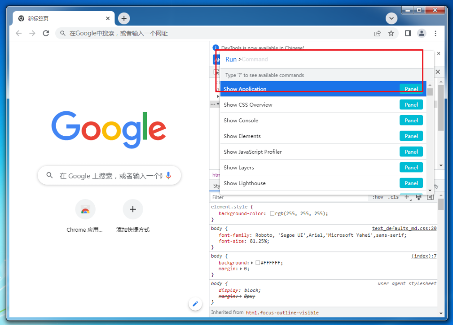Run Show Lighthouse command
Viewport: 453px width, 325px height.
coord(323,183)
